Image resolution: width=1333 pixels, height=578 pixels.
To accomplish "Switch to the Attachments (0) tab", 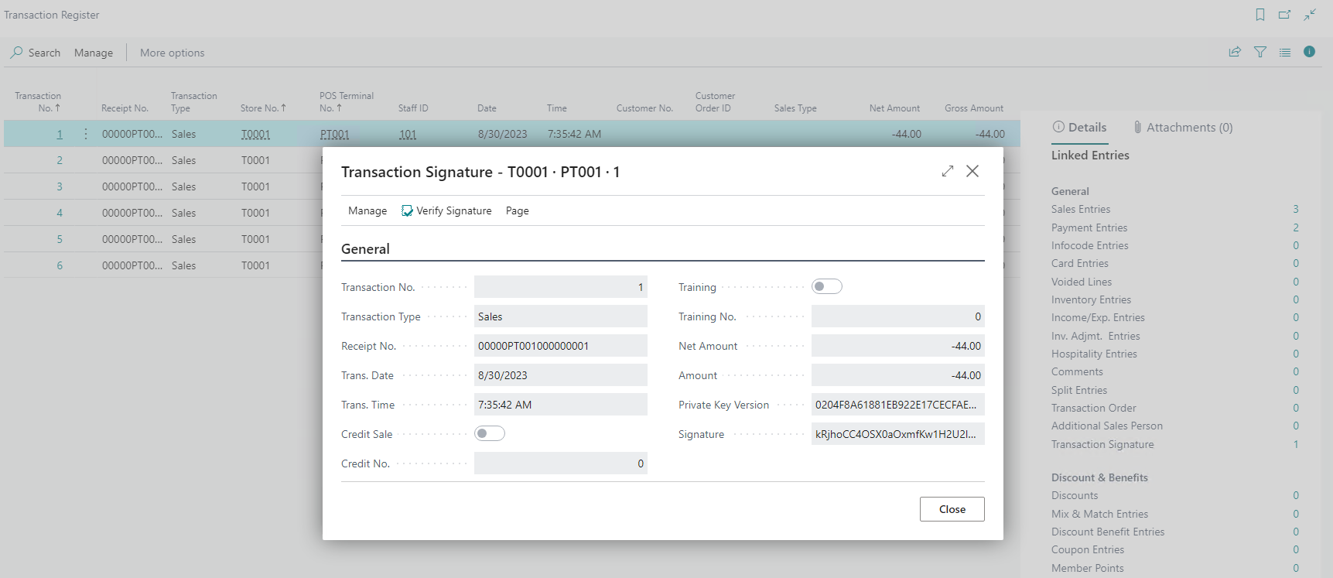I will pos(1182,128).
